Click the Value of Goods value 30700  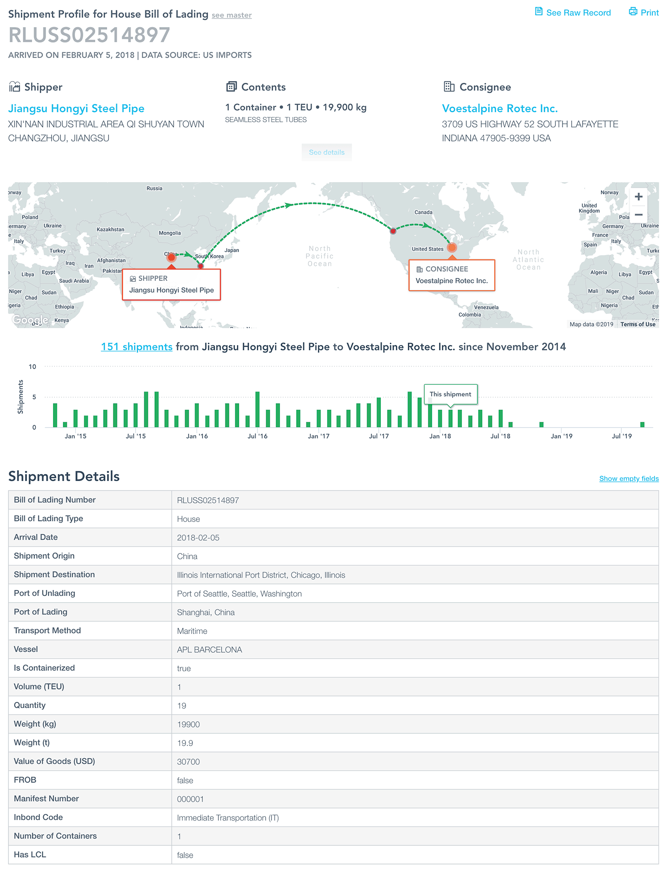(x=188, y=762)
